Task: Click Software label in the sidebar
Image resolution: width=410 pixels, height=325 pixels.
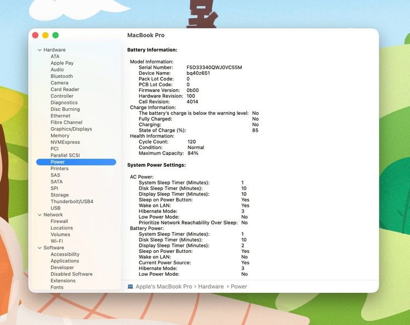Action: click(x=54, y=247)
